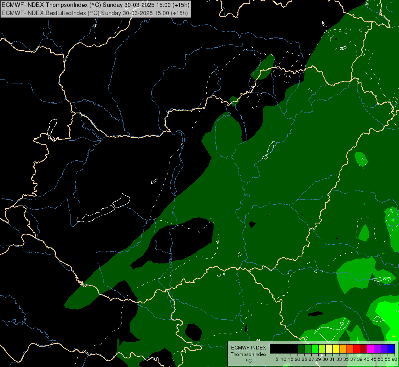This screenshot has height=367, width=399.
Task: Click the 'ECMWF-INDEX' label in the legend
Action: (249, 348)
